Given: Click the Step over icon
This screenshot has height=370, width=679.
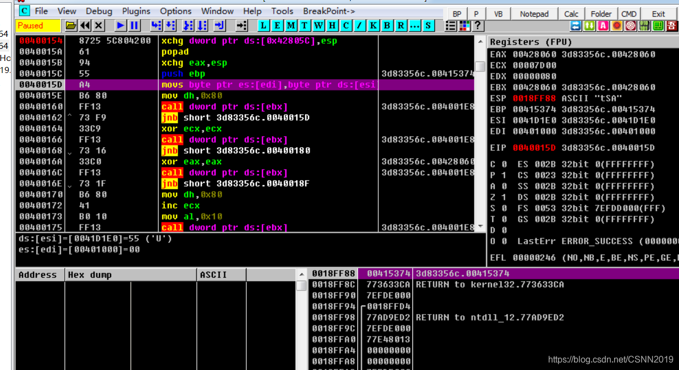Looking at the screenshot, I should pos(170,25).
